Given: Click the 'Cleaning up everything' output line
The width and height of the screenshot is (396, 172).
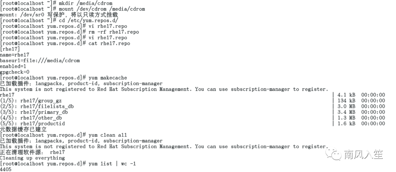Looking at the screenshot, I should coord(32,158).
